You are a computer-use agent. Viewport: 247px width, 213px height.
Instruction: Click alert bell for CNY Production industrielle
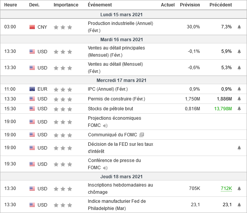(x=239, y=27)
